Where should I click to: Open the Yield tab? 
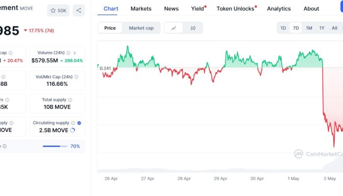tap(197, 9)
